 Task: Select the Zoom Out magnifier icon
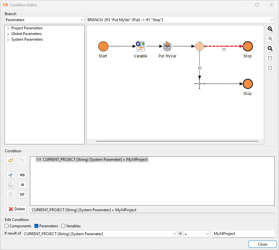pos(270,48)
